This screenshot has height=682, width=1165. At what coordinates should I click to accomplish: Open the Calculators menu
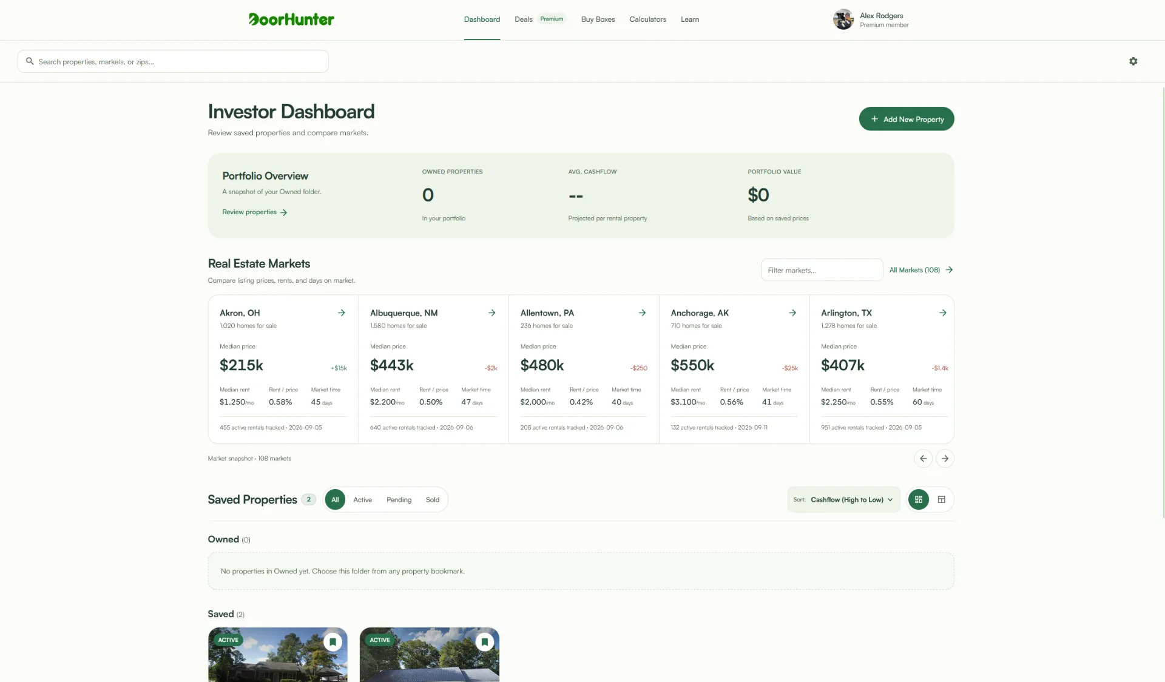point(647,19)
